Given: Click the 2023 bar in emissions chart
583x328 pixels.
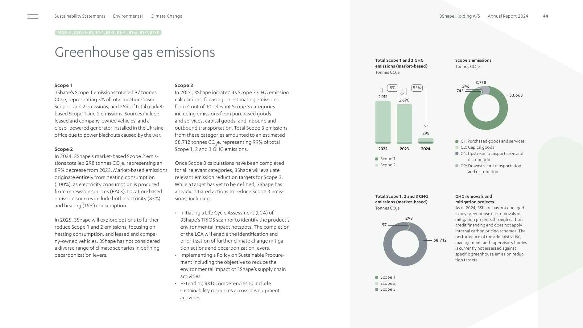Looking at the screenshot, I should tap(404, 124).
